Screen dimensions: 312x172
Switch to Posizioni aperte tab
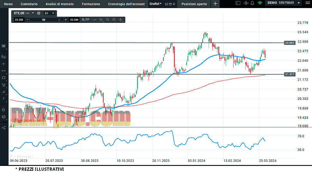194,4
